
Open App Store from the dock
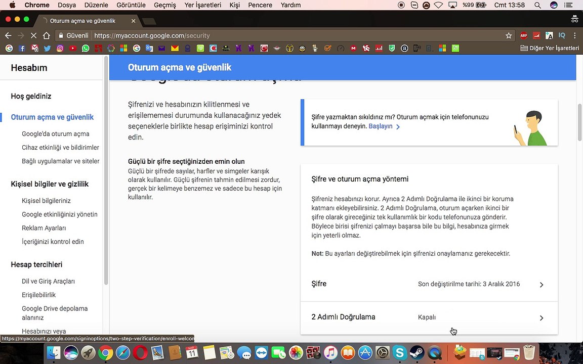(365, 352)
